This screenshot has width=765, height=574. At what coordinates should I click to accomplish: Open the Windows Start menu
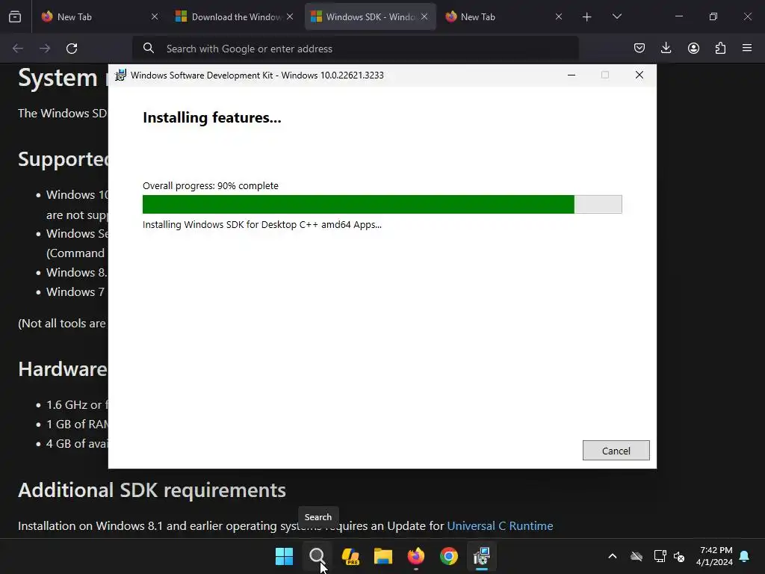[284, 556]
